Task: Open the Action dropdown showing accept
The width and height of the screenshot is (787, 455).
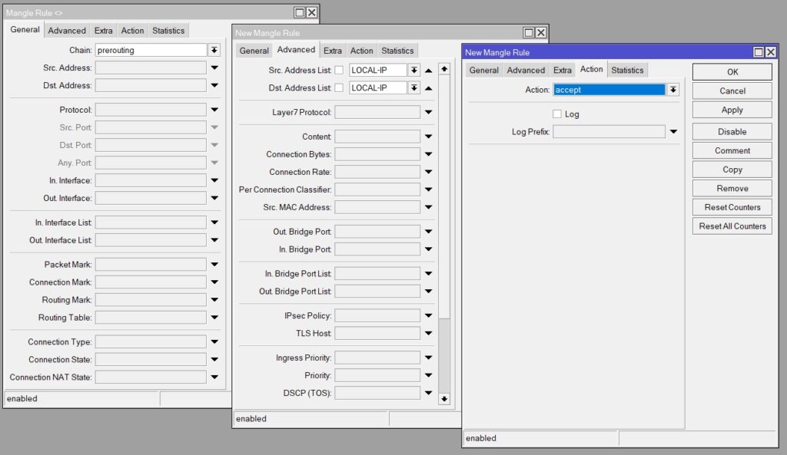Action: (x=673, y=90)
